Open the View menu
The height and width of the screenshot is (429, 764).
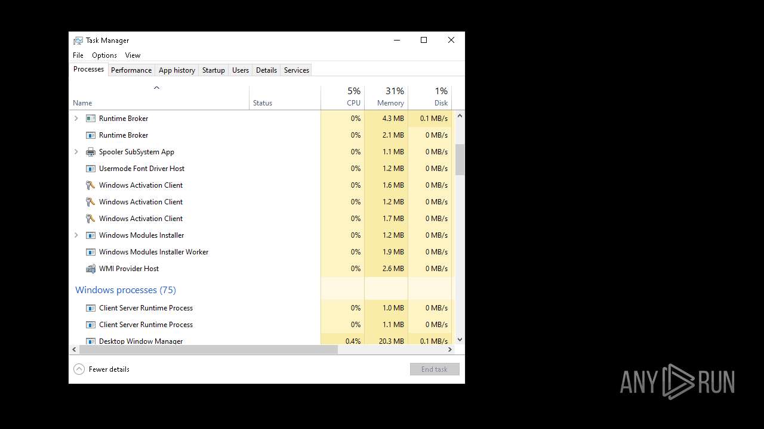coord(133,55)
